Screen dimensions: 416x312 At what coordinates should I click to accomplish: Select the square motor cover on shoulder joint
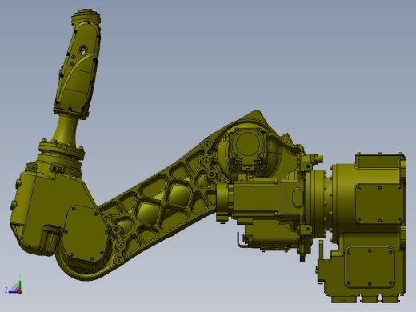247,148
